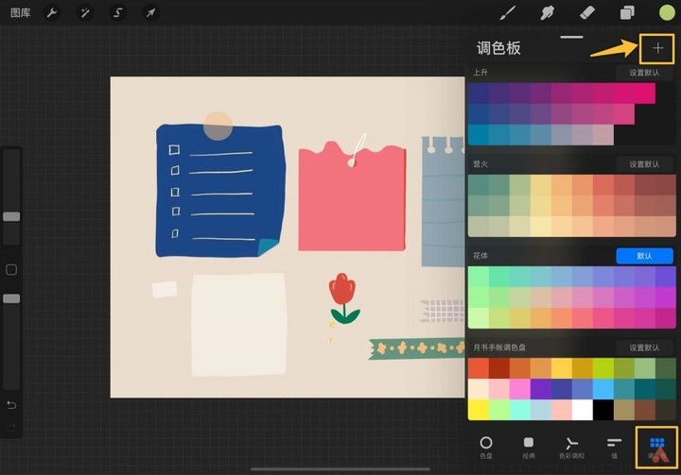
Task: Return to 图库 gallery
Action: 21,13
